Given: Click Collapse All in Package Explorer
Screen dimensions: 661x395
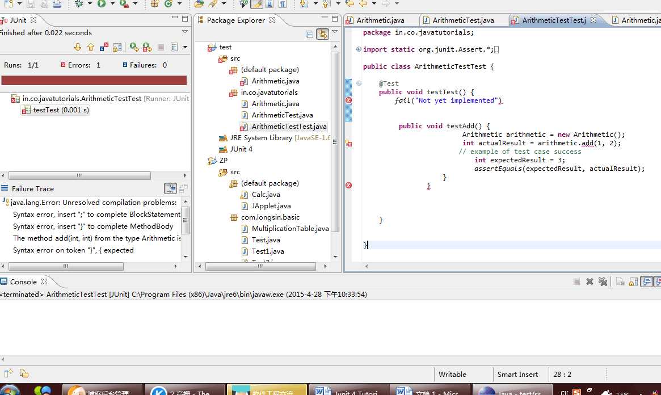Looking at the screenshot, I should point(309,34).
